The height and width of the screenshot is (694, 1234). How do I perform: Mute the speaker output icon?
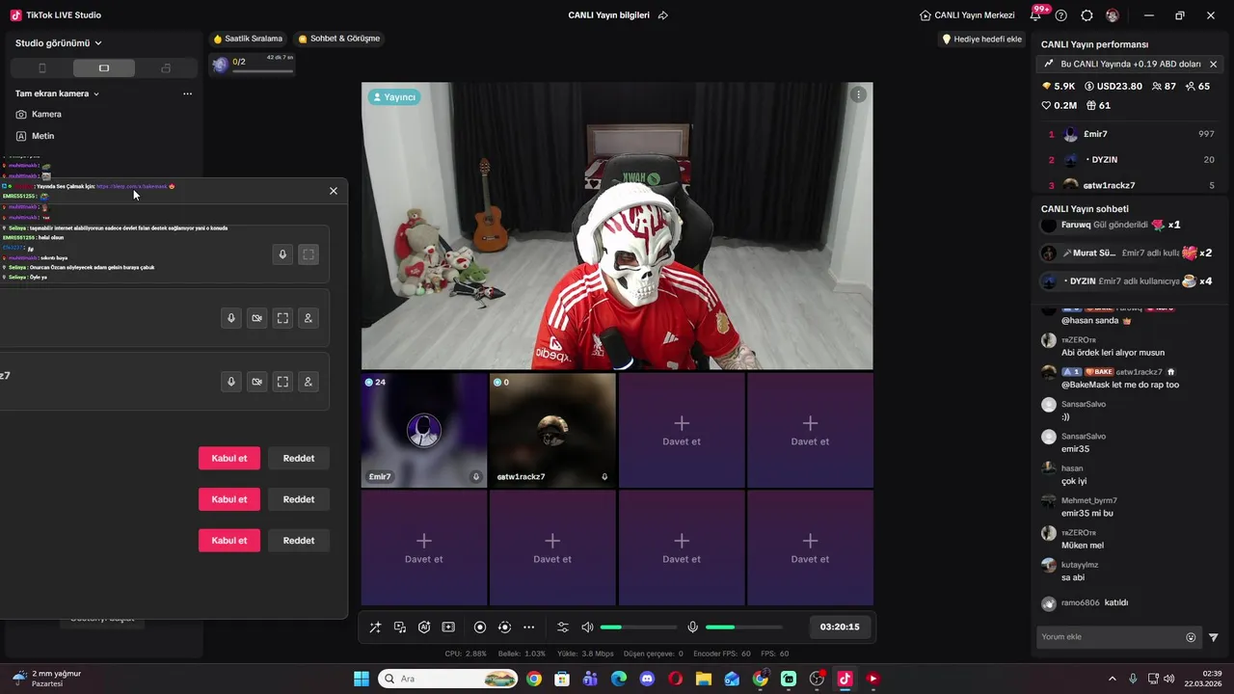click(587, 627)
